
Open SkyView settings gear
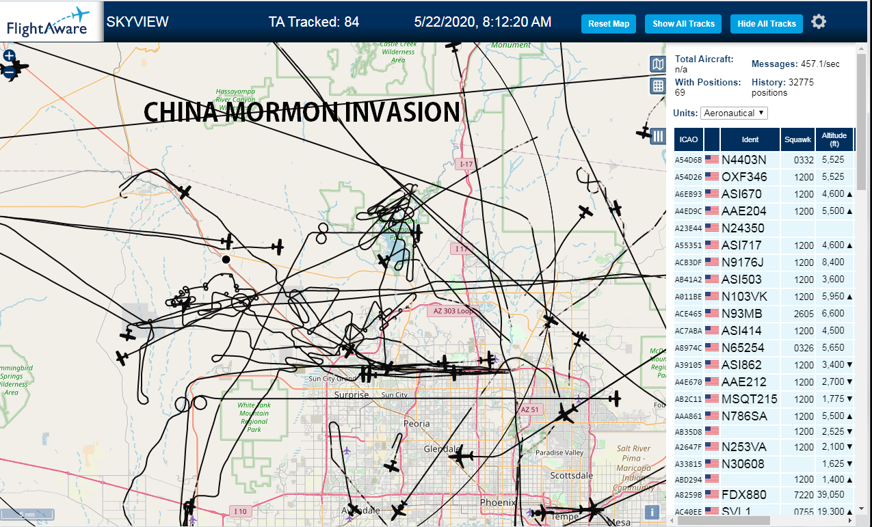pos(819,22)
